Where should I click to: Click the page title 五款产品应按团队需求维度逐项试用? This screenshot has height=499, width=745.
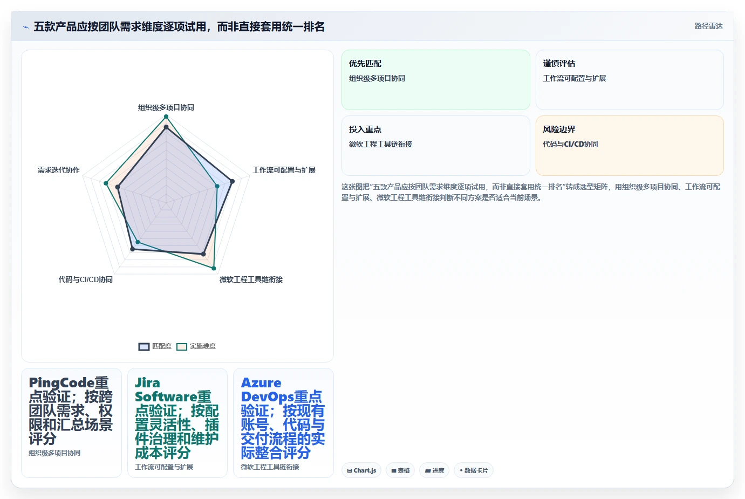click(179, 26)
